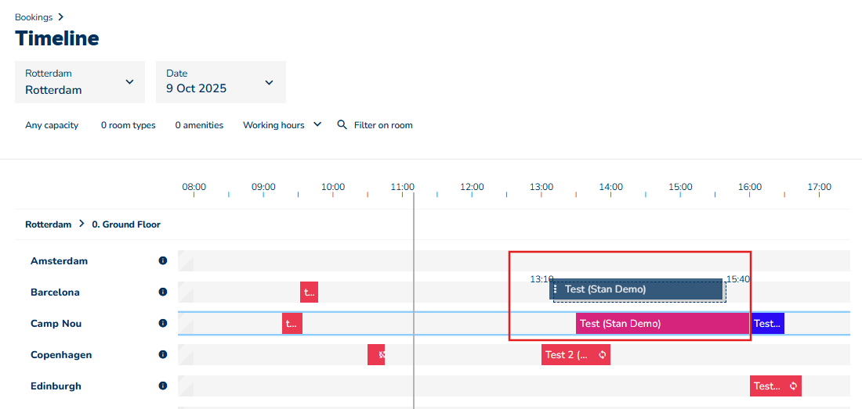The height and width of the screenshot is (409, 862).
Task: Go to Bookings breadcrumb link
Action: click(34, 17)
